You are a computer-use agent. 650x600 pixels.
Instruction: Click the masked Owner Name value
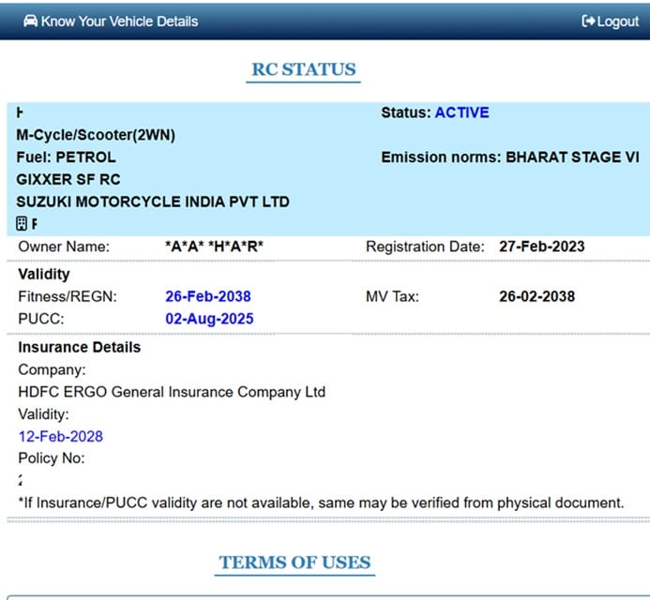click(215, 247)
